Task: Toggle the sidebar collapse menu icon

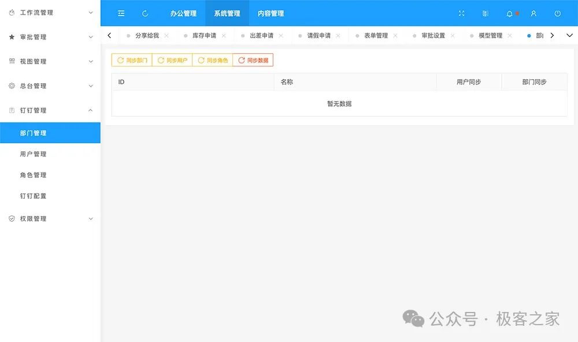Action: pyautogui.click(x=121, y=13)
